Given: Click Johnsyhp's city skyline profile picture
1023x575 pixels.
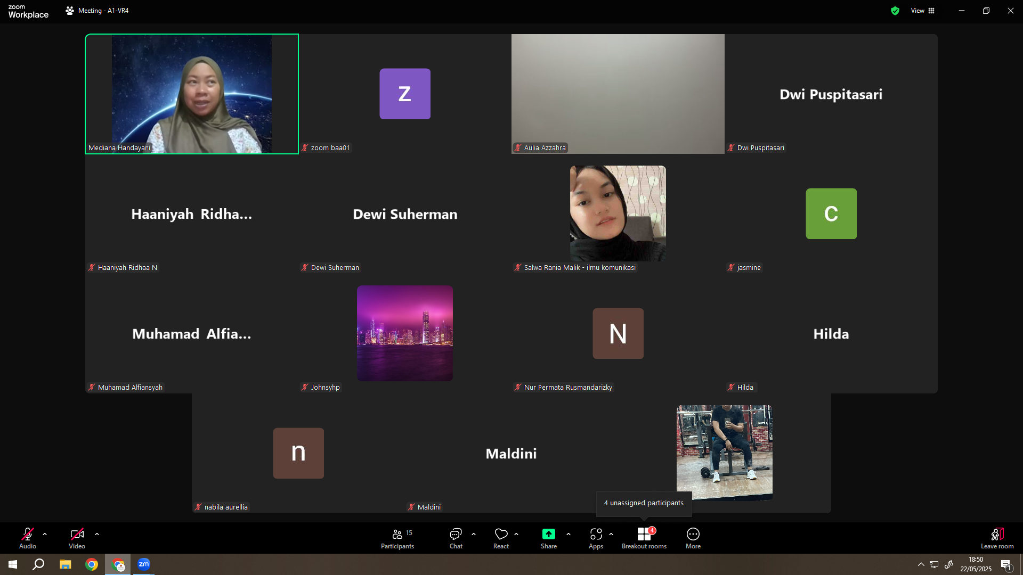Looking at the screenshot, I should [405, 333].
